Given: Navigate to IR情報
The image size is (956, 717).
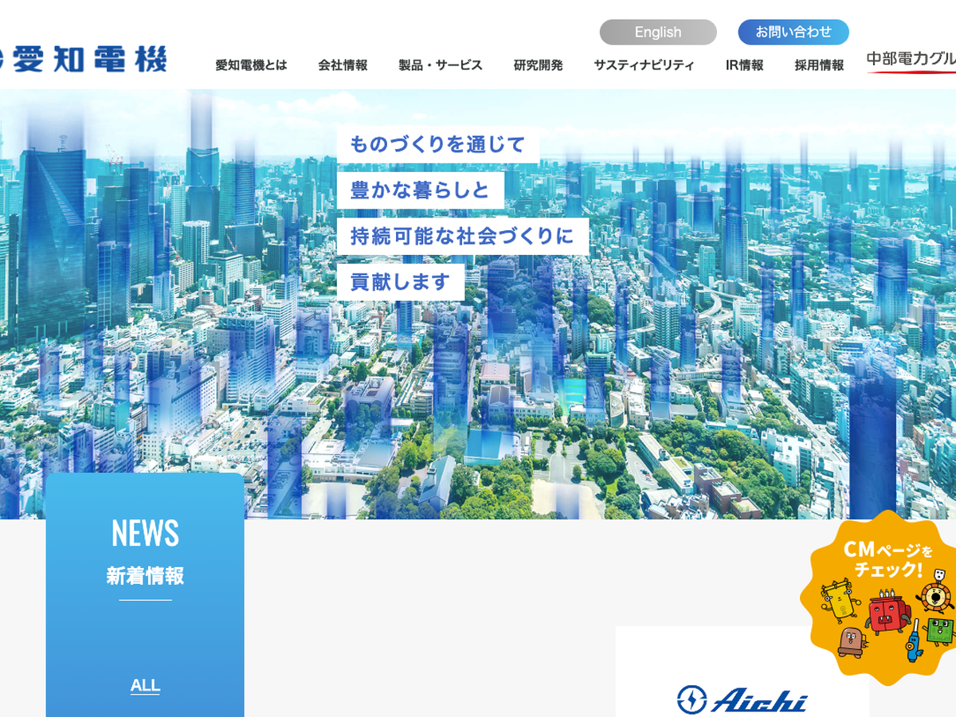Looking at the screenshot, I should coord(744,65).
